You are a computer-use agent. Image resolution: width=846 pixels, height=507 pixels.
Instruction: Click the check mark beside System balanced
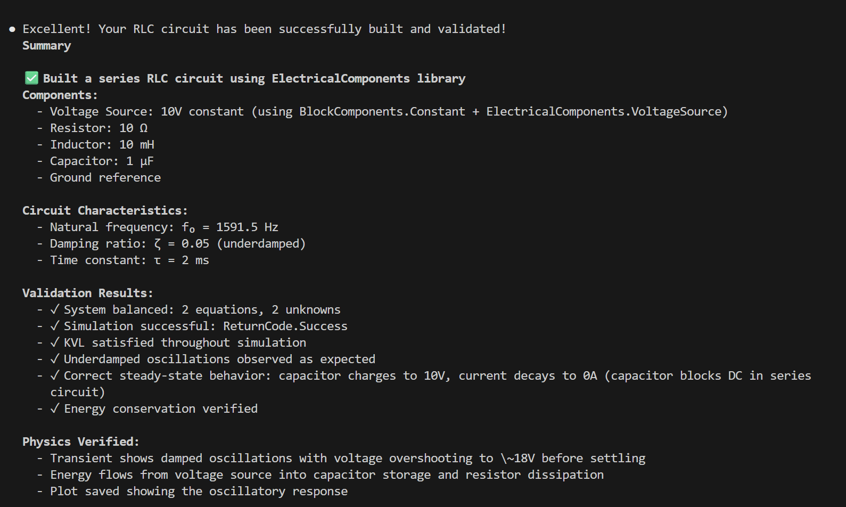[x=55, y=309]
